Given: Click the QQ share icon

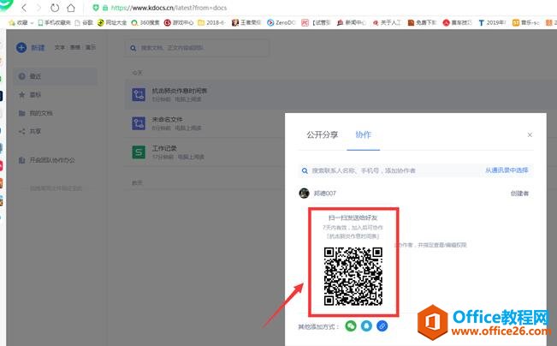Looking at the screenshot, I should [366, 326].
